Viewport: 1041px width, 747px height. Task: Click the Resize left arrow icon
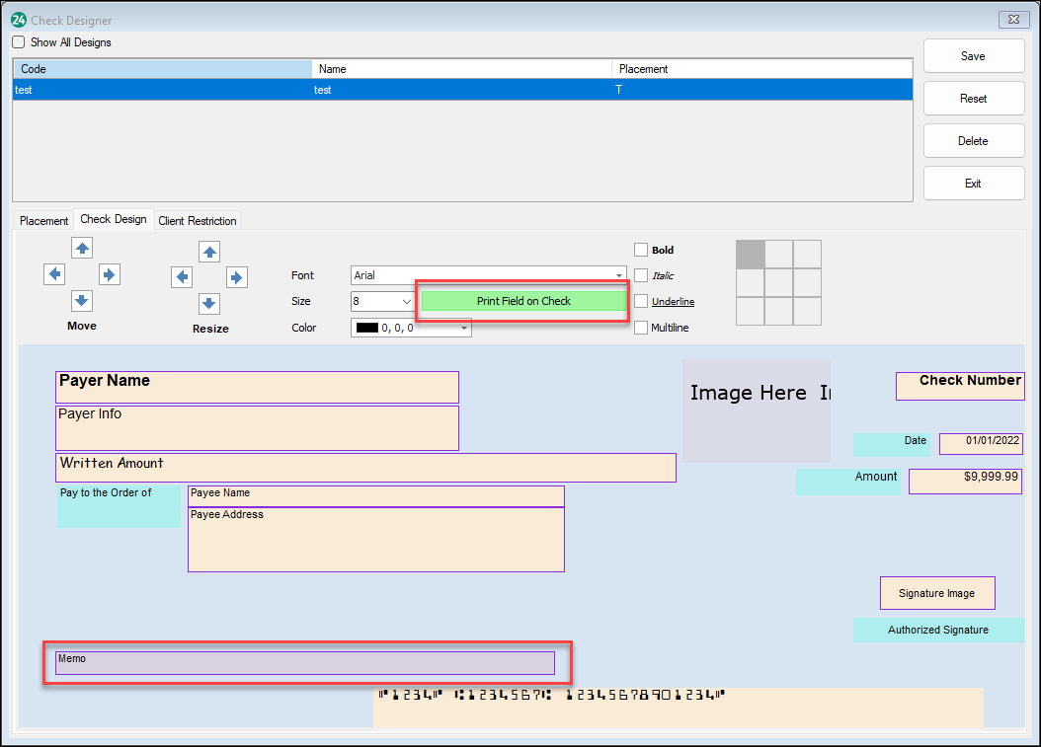182,277
